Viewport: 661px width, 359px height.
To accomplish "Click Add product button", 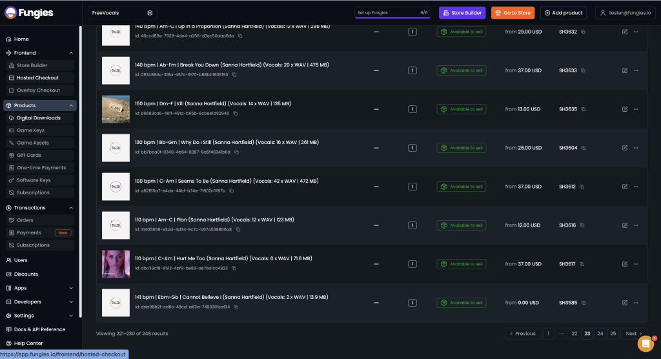I will (563, 13).
